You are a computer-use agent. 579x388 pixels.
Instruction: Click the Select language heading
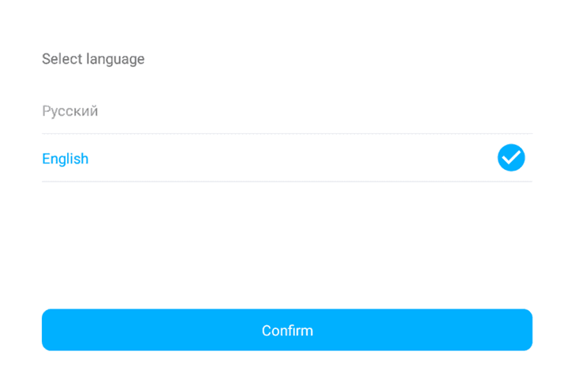[x=93, y=59]
